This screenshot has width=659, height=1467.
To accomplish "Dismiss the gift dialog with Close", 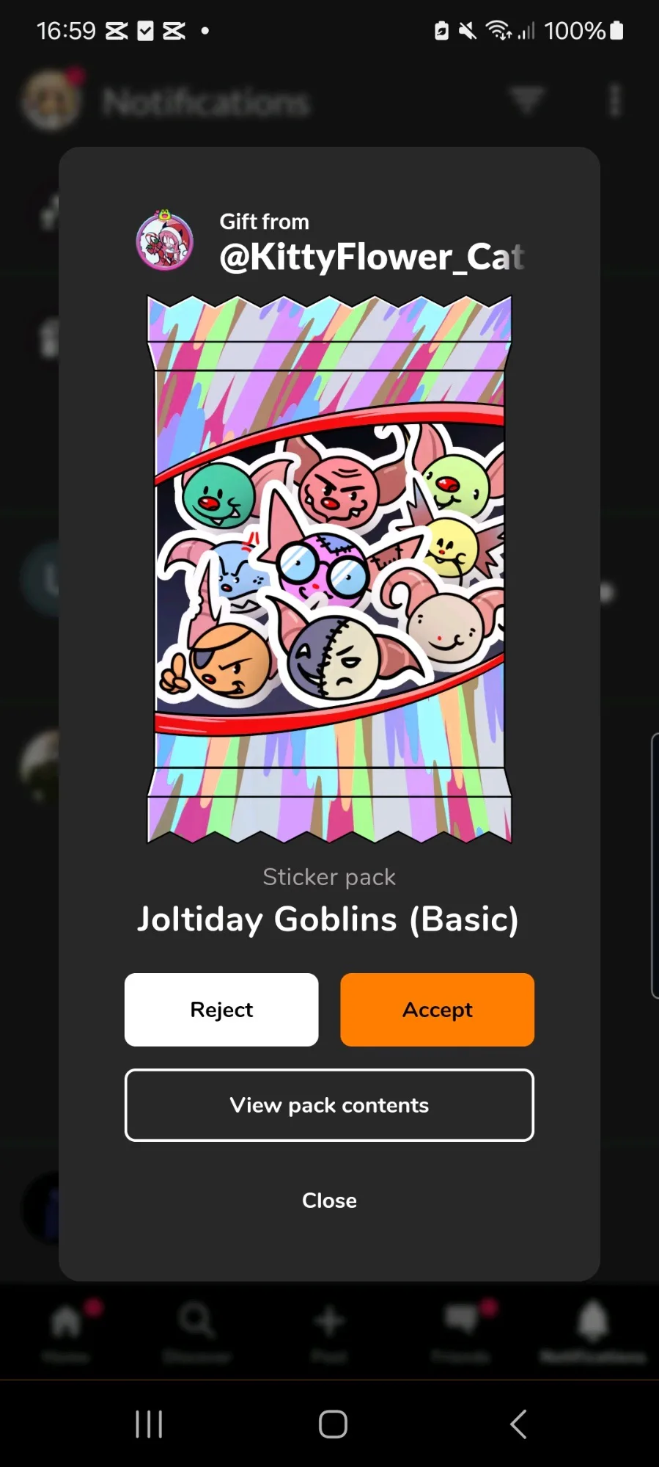I will click(329, 1201).
